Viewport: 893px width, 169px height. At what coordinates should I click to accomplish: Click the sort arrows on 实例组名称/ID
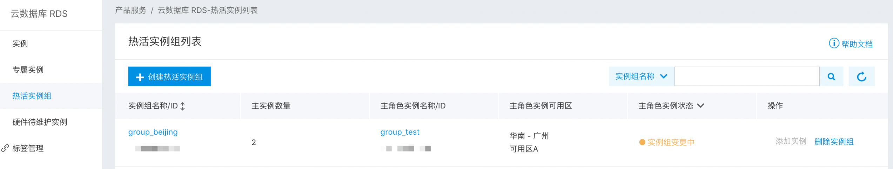pos(183,106)
